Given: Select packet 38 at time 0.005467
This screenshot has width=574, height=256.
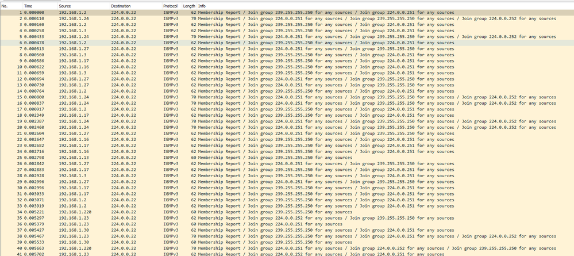Looking at the screenshot, I should coord(287,236).
